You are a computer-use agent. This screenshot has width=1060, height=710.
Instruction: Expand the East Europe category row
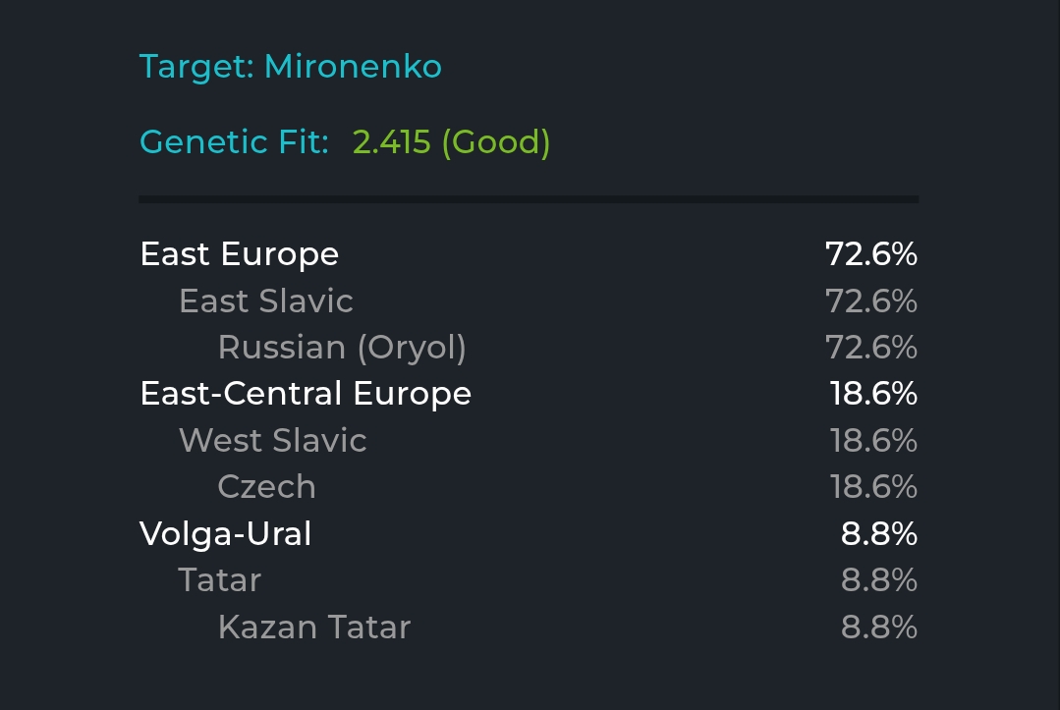[529, 254]
